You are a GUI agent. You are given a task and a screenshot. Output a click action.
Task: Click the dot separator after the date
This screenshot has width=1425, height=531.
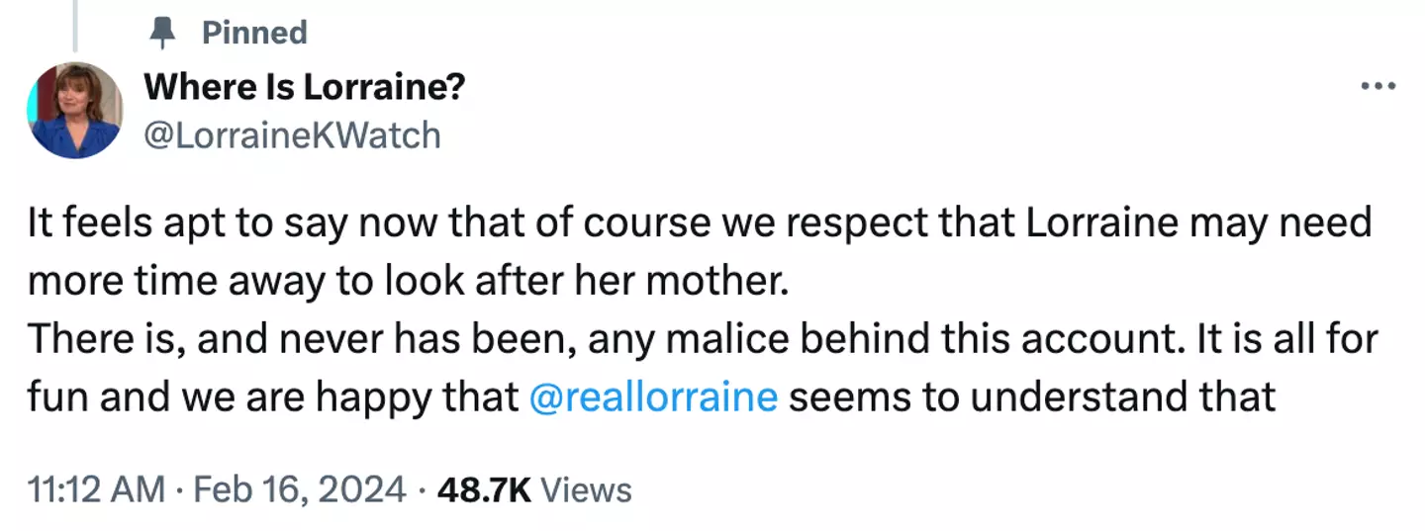pyautogui.click(x=421, y=489)
